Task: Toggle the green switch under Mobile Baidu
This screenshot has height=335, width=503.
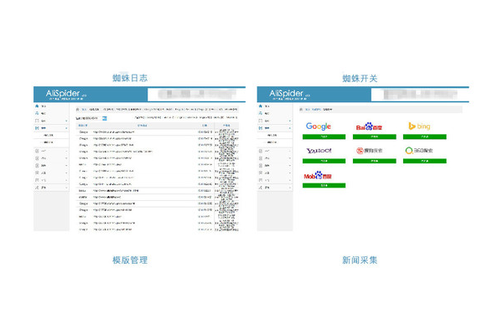Action: click(x=319, y=186)
